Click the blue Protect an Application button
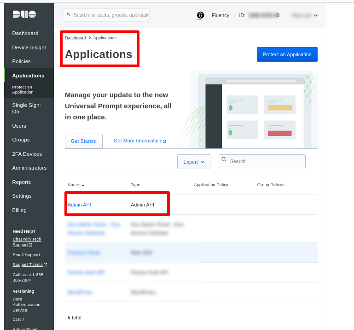Screen dimensions: 354x330 [x=287, y=54]
